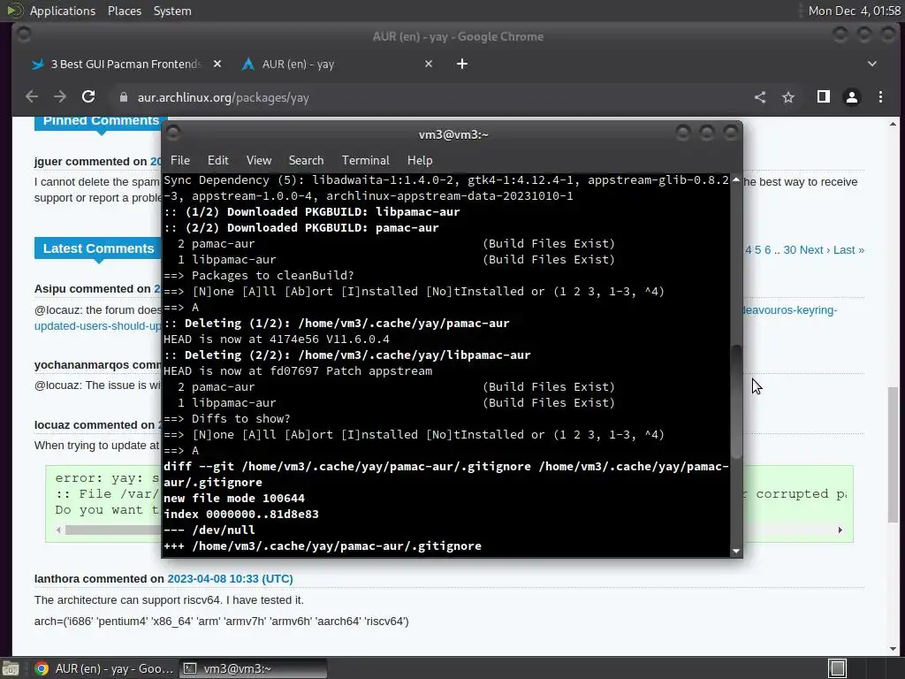Click the Applications menu logo icon

tap(14, 11)
